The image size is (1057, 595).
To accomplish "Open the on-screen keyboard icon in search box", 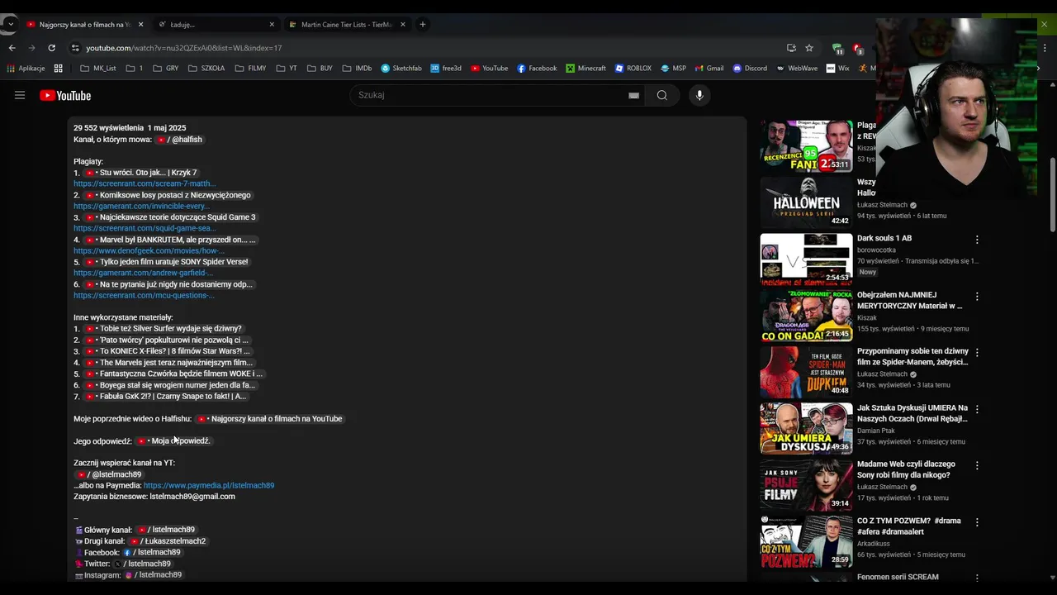I will (x=633, y=95).
